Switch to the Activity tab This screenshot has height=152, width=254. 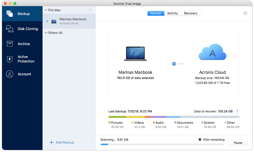coord(172,13)
